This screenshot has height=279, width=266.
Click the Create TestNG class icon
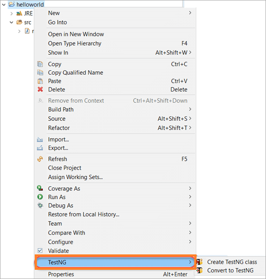(x=200, y=262)
